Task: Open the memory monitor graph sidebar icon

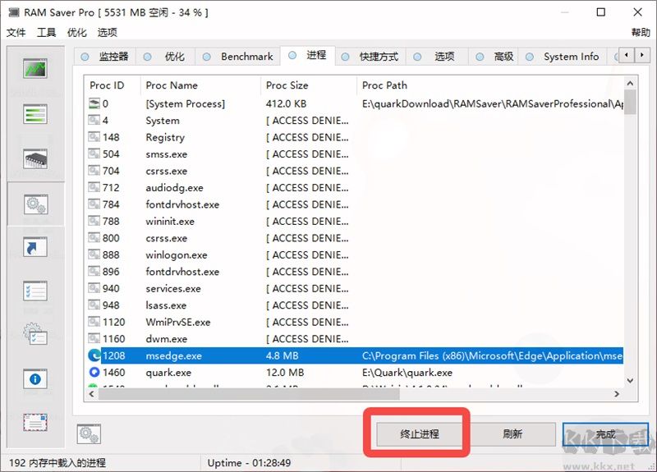Action: [x=35, y=69]
